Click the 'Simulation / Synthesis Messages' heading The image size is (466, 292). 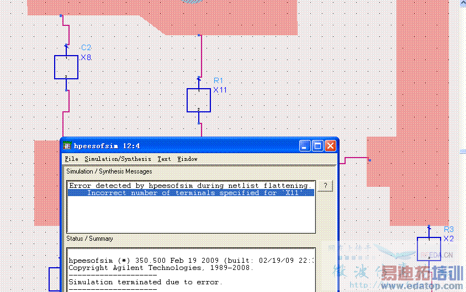click(x=109, y=171)
